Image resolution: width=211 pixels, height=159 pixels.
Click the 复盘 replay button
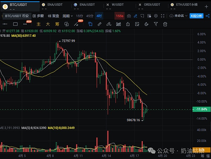point(53,16)
